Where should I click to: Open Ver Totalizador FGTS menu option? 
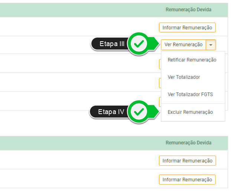pos(190,94)
